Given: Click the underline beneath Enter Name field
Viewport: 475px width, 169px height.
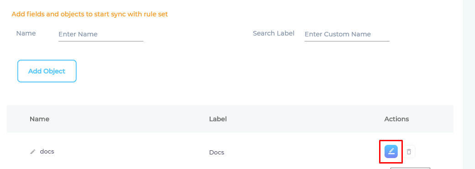Looking at the screenshot, I should [x=100, y=41].
